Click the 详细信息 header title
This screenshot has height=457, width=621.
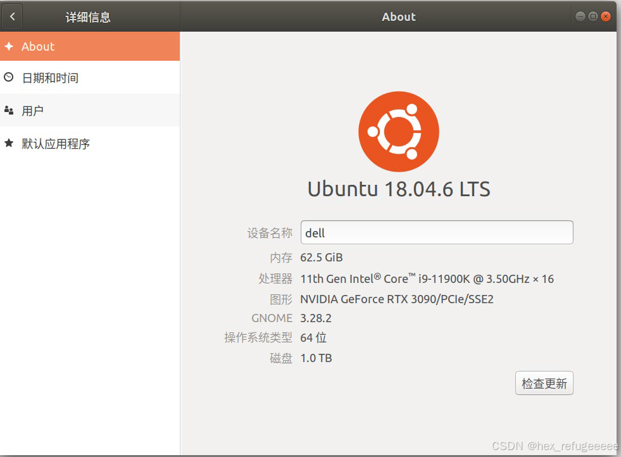(x=88, y=17)
